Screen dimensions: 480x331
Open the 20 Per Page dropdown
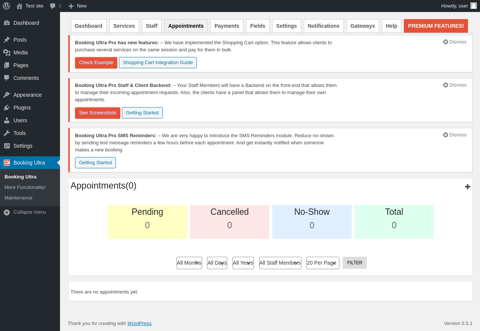(323, 263)
